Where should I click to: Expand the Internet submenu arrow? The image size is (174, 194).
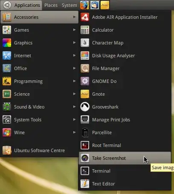click(x=74, y=56)
